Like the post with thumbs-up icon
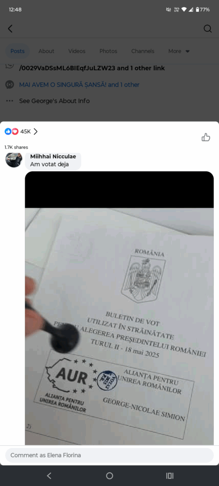Image resolution: width=219 pixels, height=486 pixels. [206, 137]
